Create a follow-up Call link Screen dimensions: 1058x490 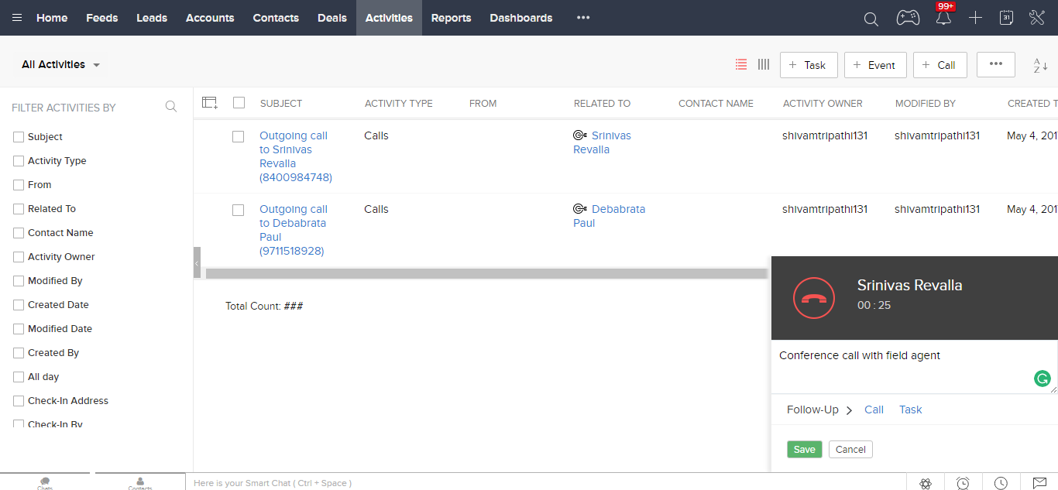(874, 409)
